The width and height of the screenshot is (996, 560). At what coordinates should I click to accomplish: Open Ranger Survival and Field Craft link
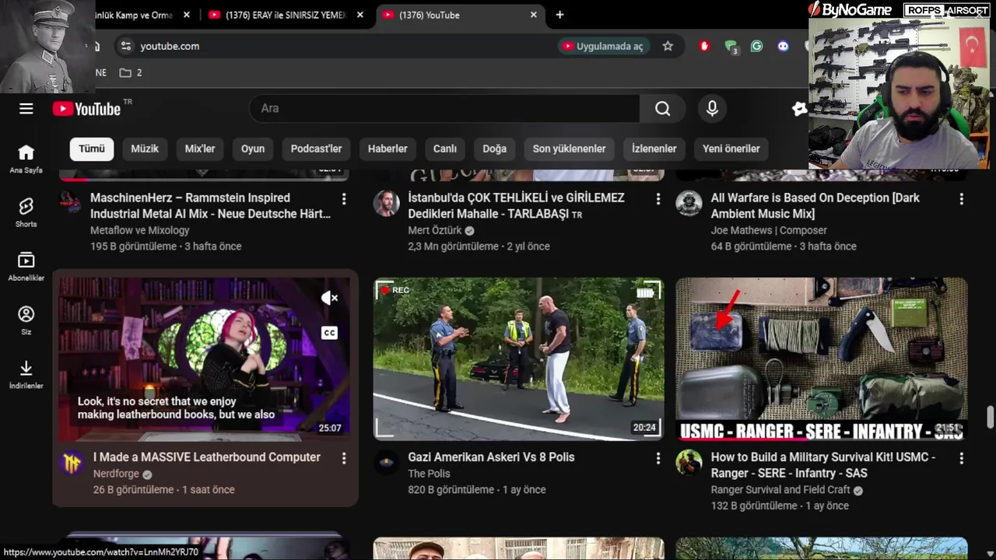tap(780, 490)
